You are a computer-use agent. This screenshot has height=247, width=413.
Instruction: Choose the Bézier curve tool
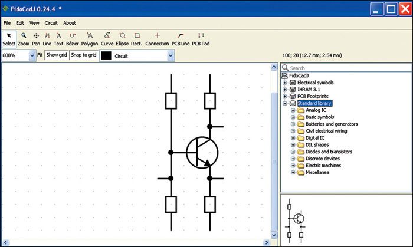click(x=73, y=39)
